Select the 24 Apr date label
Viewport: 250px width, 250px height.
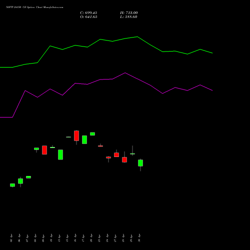pos(107,238)
